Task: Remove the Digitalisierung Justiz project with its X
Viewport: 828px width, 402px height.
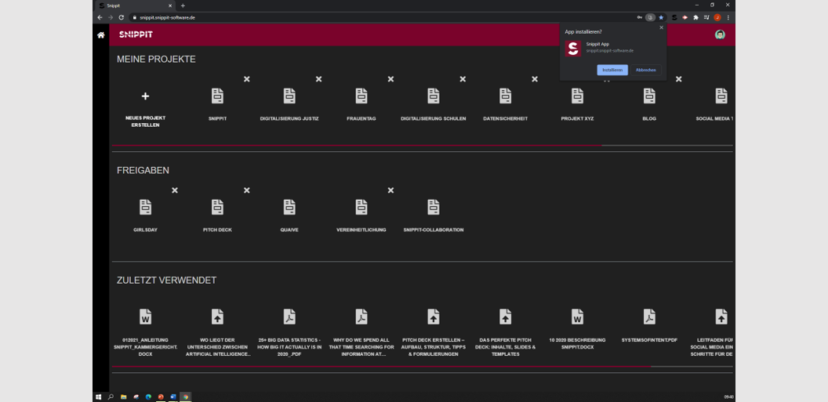Action: tap(318, 79)
